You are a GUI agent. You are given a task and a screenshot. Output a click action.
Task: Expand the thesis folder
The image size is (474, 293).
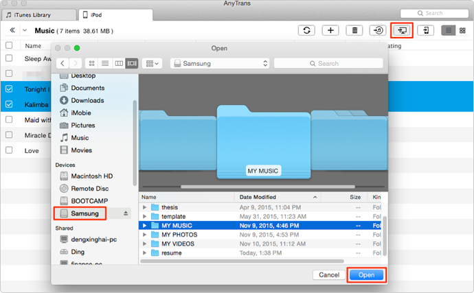pyautogui.click(x=144, y=207)
